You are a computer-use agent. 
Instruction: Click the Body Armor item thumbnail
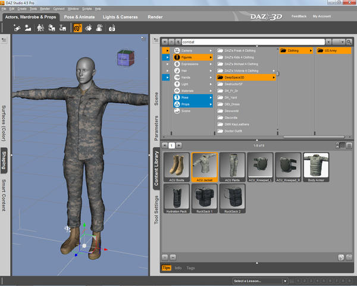pyautogui.click(x=316, y=165)
